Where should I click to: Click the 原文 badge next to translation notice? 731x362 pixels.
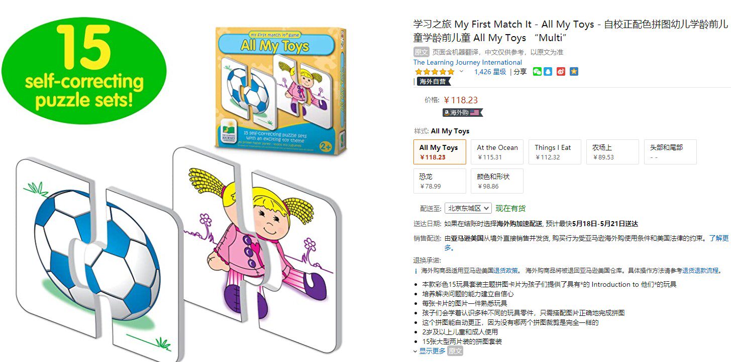click(422, 52)
